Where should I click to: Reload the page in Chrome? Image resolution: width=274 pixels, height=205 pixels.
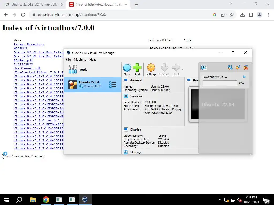[x=23, y=15]
